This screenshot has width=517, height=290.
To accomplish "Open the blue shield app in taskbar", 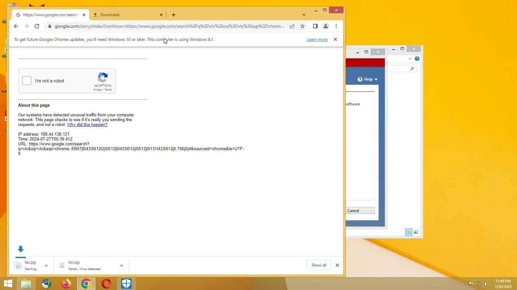I will [x=126, y=284].
